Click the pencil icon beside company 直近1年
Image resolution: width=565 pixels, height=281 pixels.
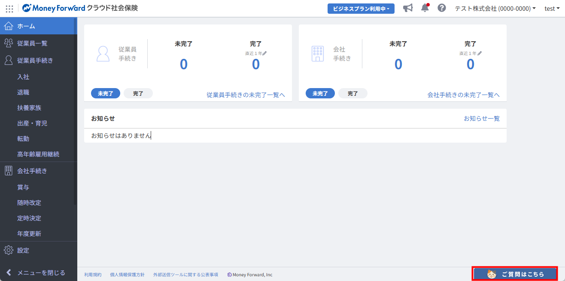(479, 53)
